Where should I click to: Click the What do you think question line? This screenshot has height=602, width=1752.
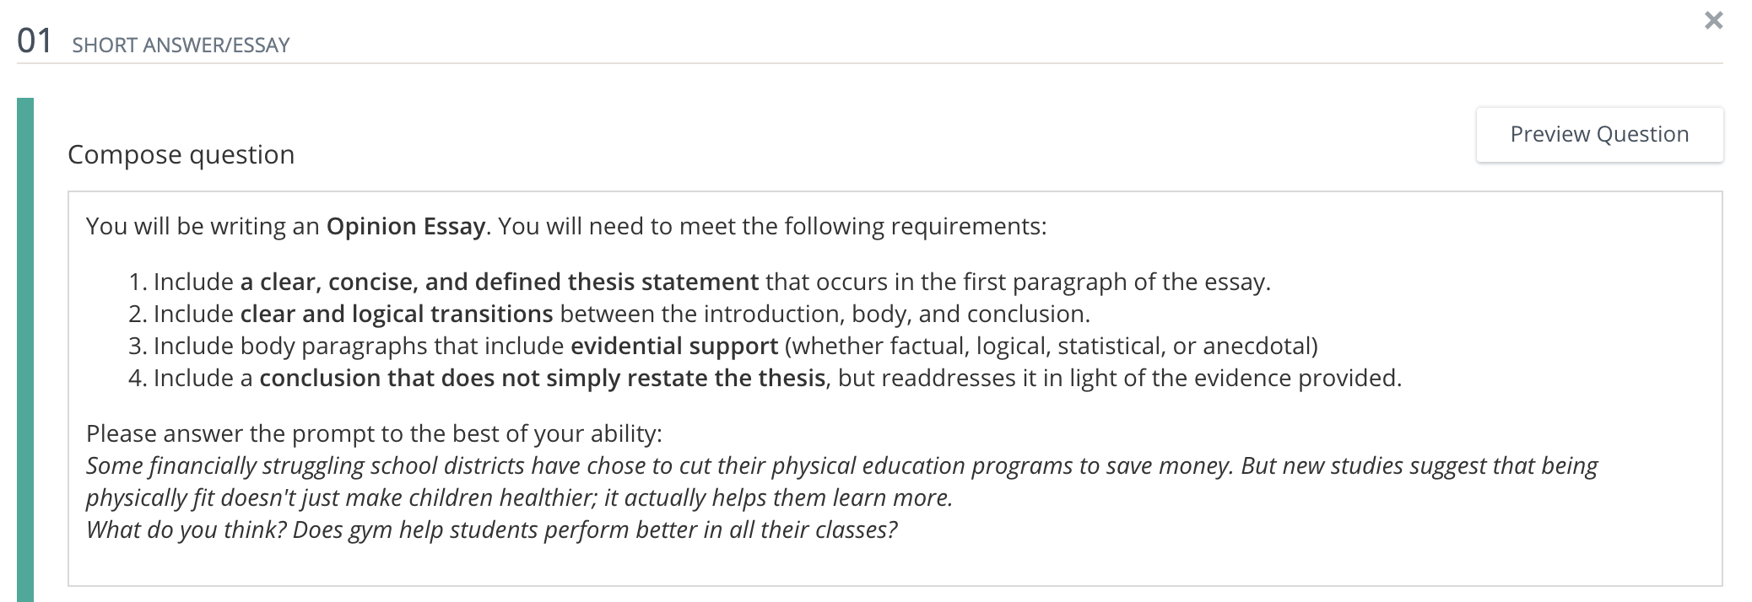point(491,530)
